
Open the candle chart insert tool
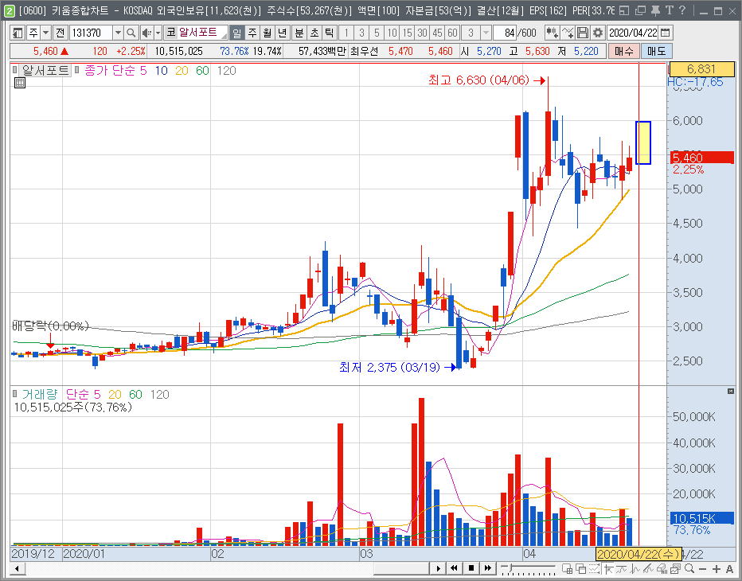(551, 33)
